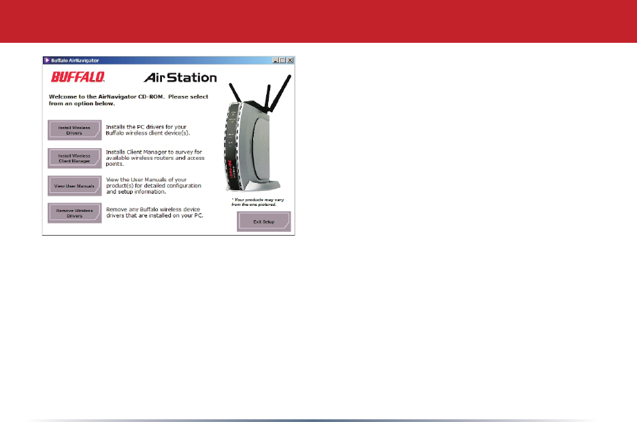Maximize the Buffalo AirNavigator window
The width and height of the screenshot is (637, 422).
[282, 60]
